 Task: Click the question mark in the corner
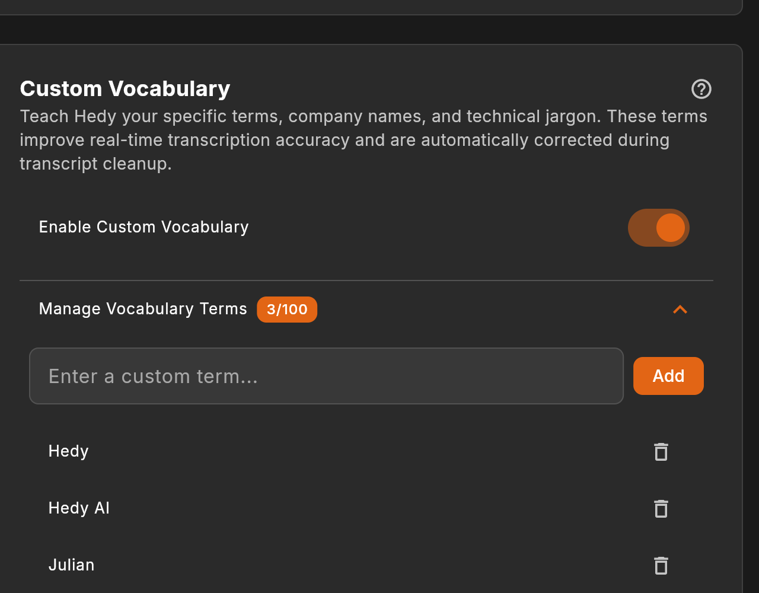pyautogui.click(x=701, y=89)
